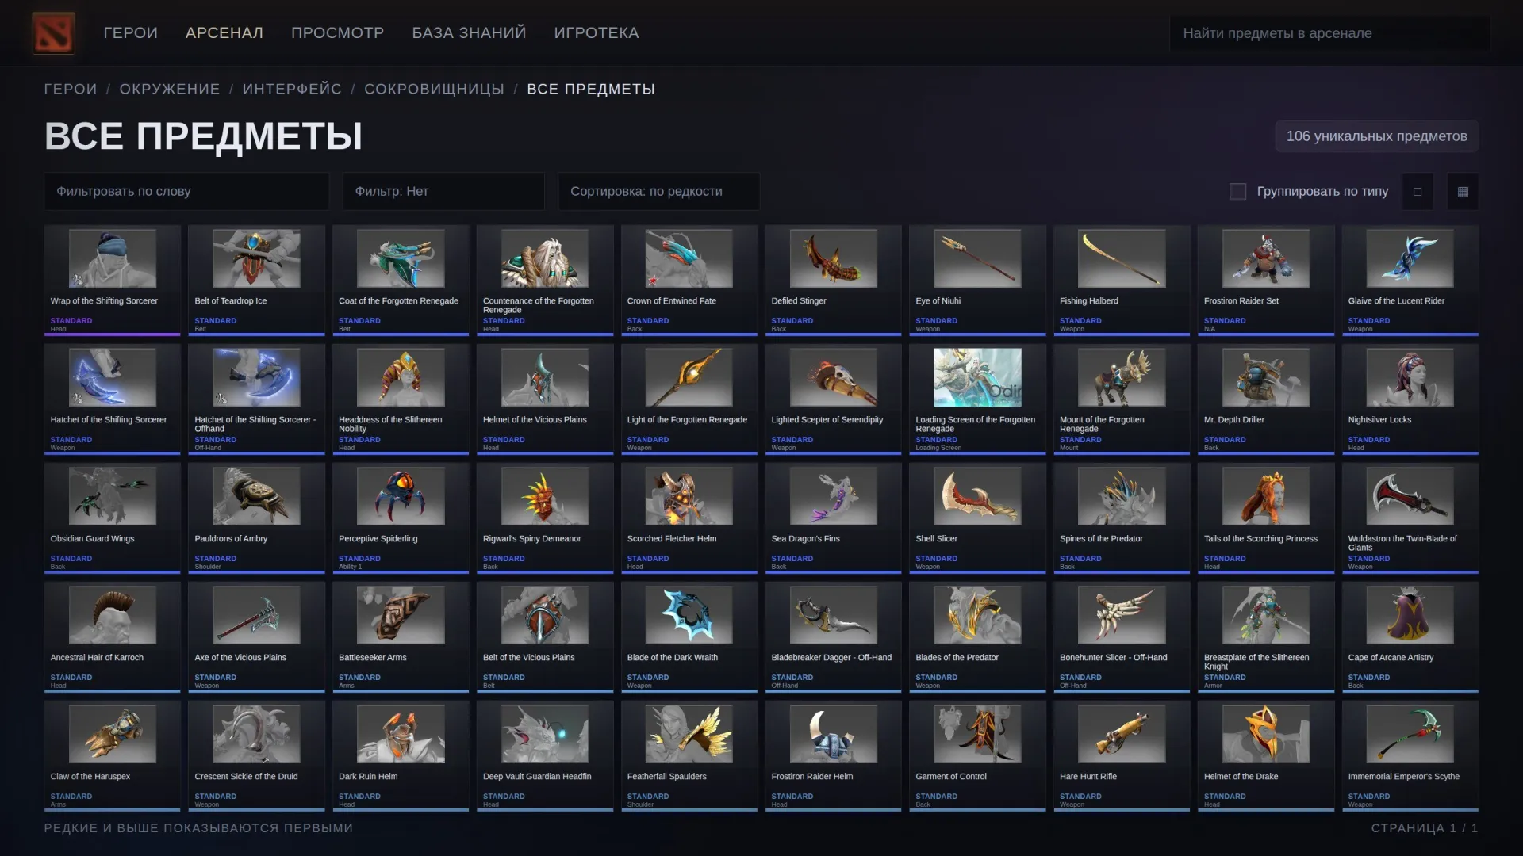Switch to small grid view icon
Screen dimensions: 1523x856
1463,192
